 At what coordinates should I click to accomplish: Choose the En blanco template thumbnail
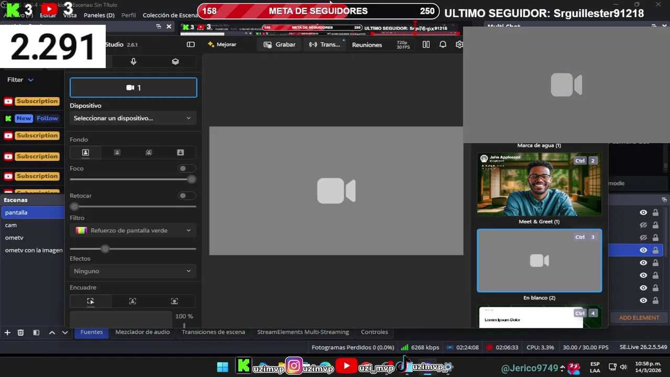point(539,260)
